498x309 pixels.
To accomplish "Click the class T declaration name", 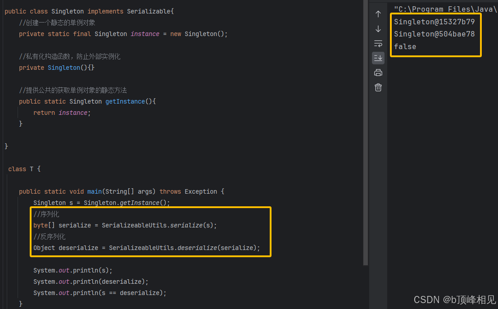I will pos(32,169).
